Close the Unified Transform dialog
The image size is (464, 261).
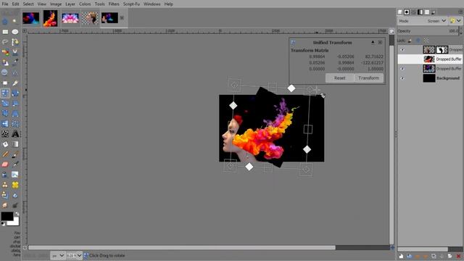(x=380, y=42)
